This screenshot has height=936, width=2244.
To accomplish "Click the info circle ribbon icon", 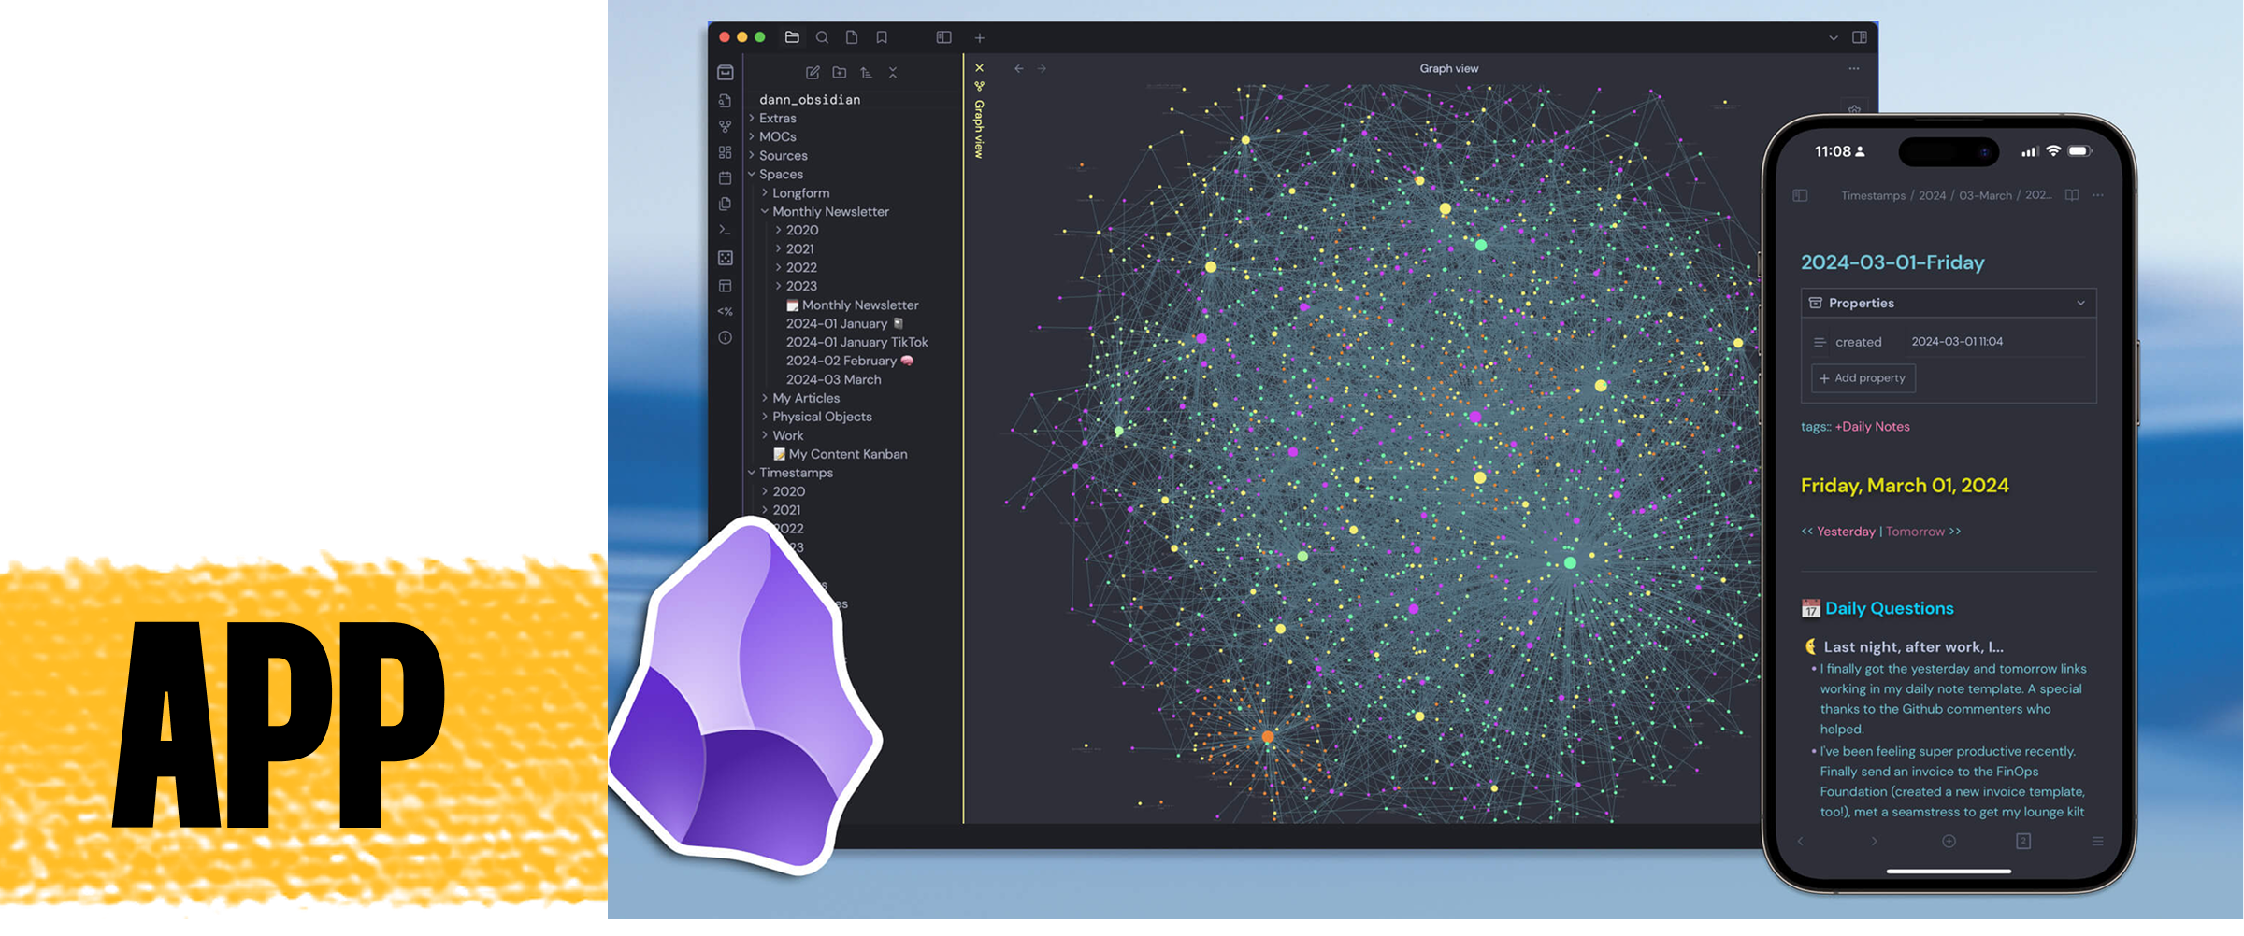I will [x=726, y=338].
